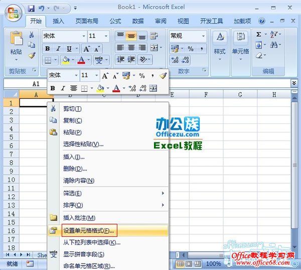Click the ribbon fill color bucket
This screenshot has width=301, height=270.
tap(65, 60)
